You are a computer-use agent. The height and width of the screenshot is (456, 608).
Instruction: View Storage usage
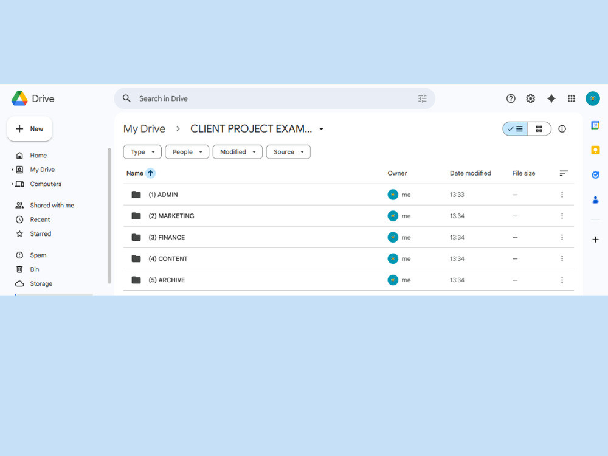tap(41, 284)
